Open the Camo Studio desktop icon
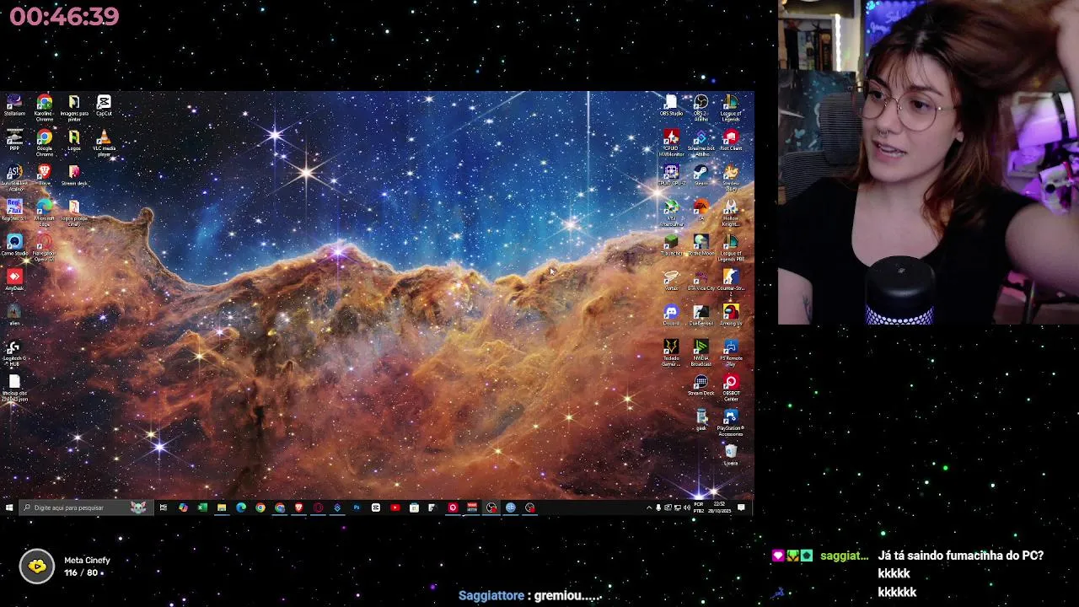The height and width of the screenshot is (607, 1079). (x=14, y=245)
